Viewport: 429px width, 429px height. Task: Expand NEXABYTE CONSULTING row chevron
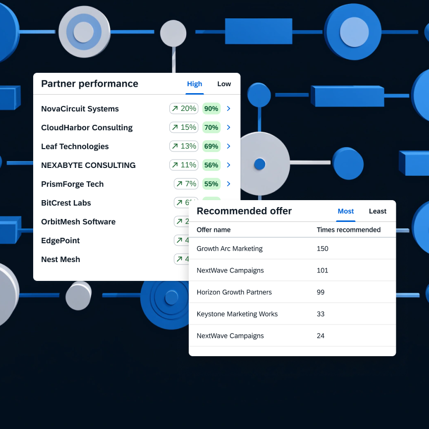click(229, 165)
